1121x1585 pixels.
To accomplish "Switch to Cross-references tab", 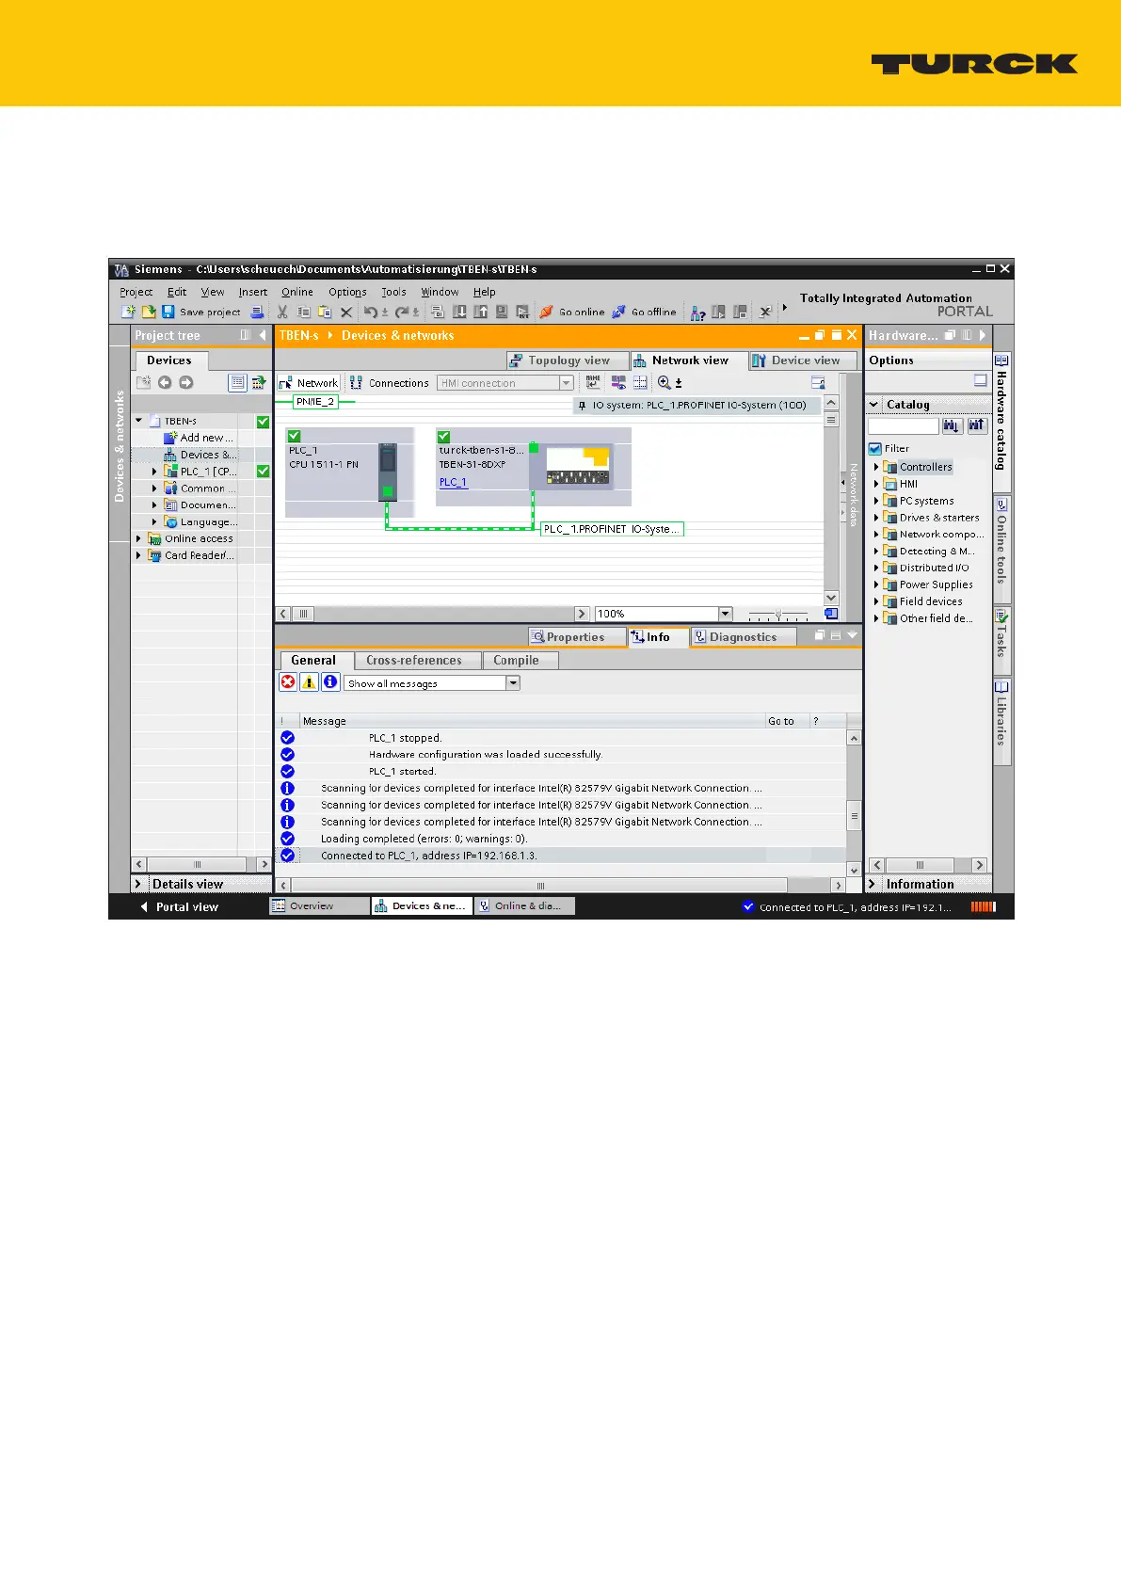I will coord(418,661).
